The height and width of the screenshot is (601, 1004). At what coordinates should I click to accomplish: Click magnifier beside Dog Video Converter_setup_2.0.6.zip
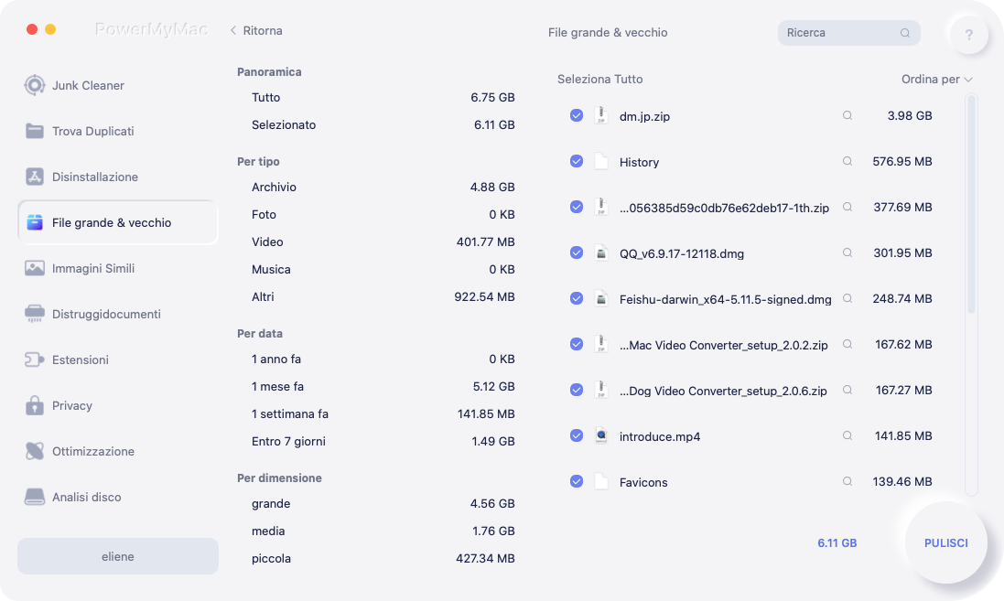click(x=847, y=390)
